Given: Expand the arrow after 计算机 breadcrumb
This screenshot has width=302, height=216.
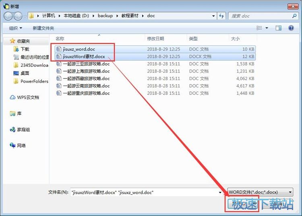Looking at the screenshot, I should [x=59, y=16].
